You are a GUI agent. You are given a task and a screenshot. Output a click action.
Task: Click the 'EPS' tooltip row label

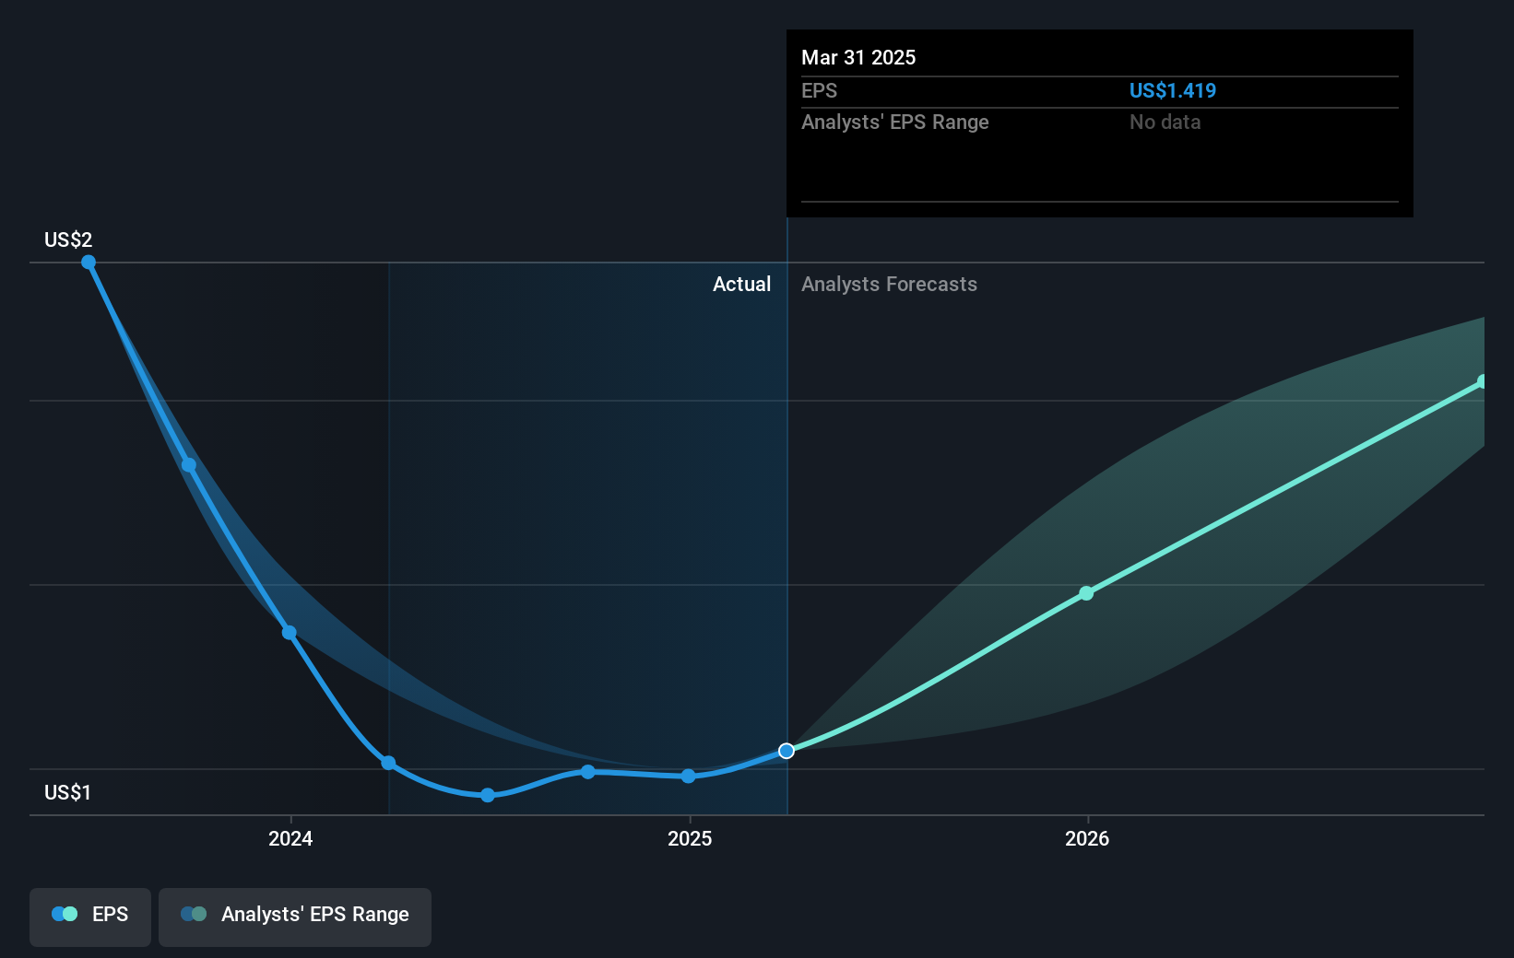click(819, 90)
